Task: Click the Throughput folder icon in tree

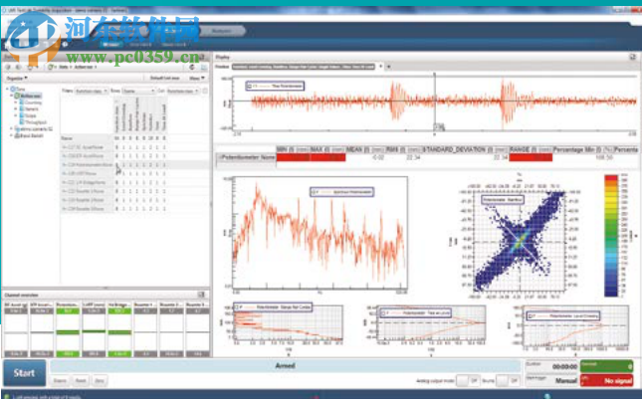Action: pyautogui.click(x=21, y=122)
